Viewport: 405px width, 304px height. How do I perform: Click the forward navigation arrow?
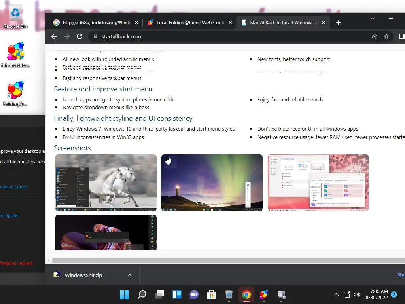click(66, 36)
